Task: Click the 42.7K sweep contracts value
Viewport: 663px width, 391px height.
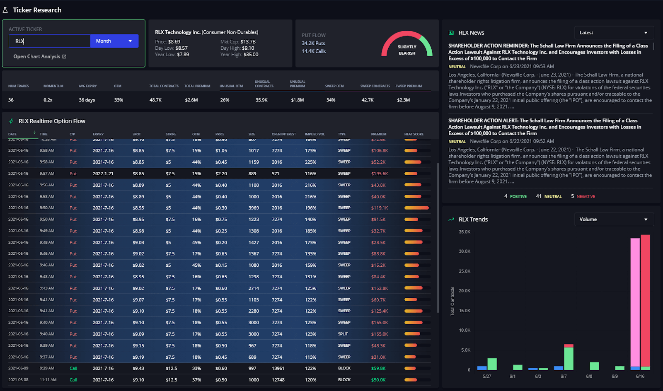Action: pyautogui.click(x=368, y=100)
